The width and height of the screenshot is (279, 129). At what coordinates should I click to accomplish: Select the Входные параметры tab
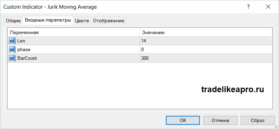coord(48,20)
